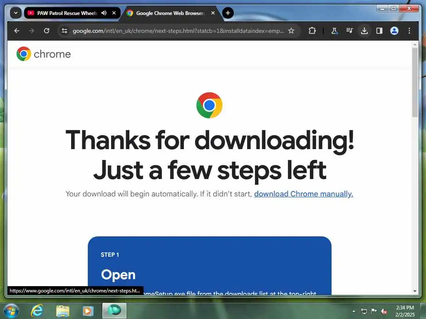Bookmark this page with the star

click(291, 31)
